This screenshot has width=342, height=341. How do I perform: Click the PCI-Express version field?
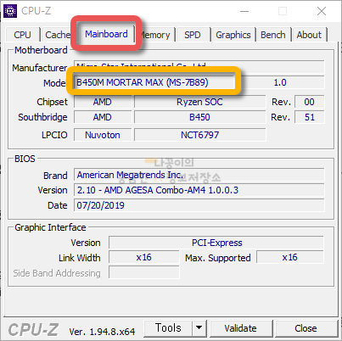click(216, 243)
